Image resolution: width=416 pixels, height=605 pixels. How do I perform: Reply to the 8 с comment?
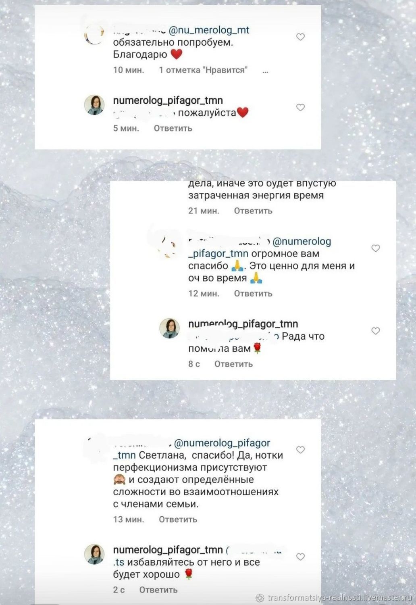(x=233, y=364)
